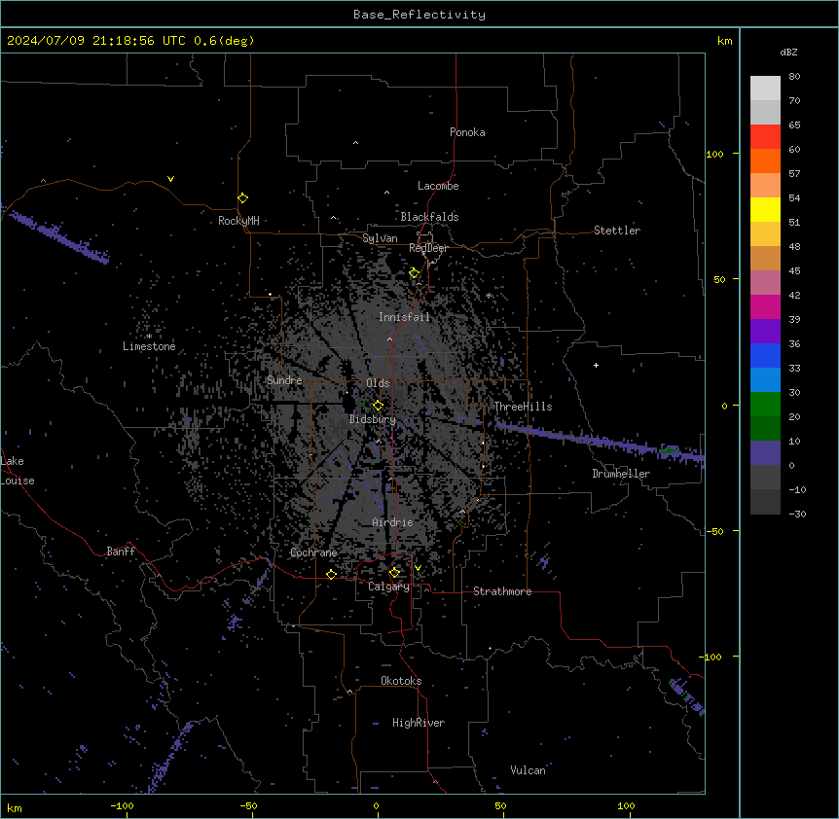Image resolution: width=839 pixels, height=819 pixels.
Task: Select the RedDeer label
Action: click(x=428, y=248)
